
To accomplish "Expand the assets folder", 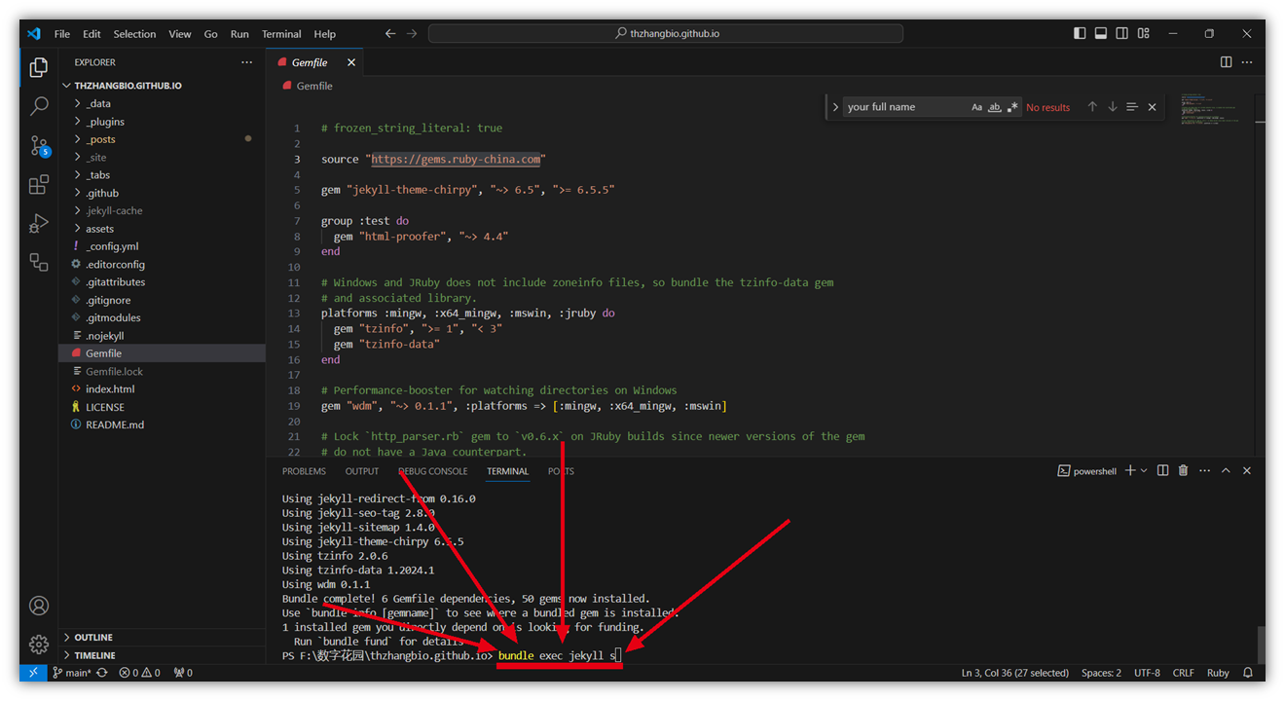I will click(162, 229).
